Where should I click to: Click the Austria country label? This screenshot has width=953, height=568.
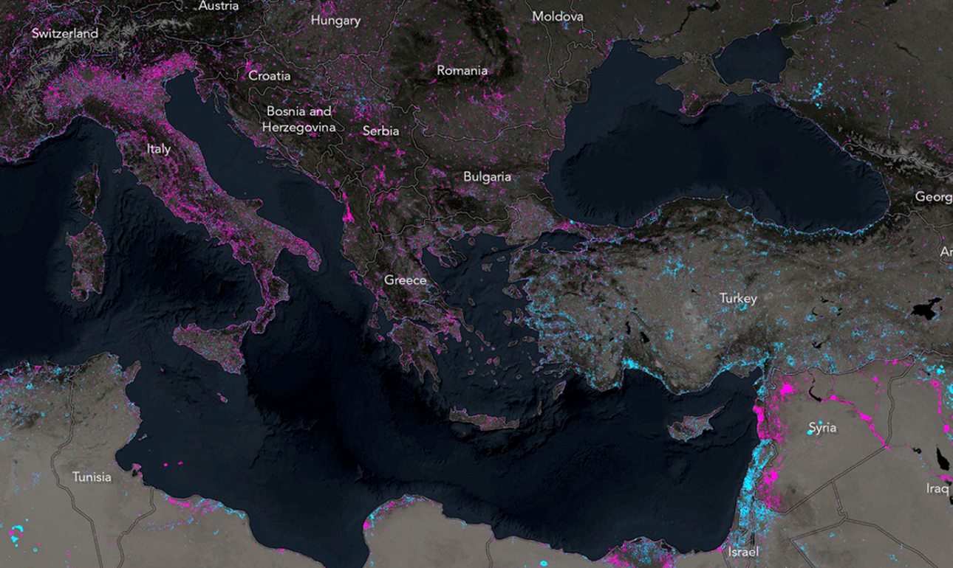point(219,6)
